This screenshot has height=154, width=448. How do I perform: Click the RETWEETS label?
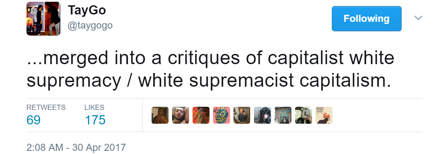tap(46, 107)
